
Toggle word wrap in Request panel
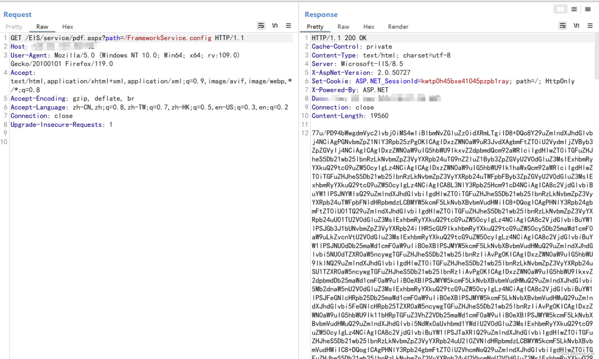261,26
